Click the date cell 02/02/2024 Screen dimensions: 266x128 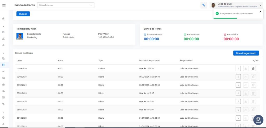tap(22, 77)
